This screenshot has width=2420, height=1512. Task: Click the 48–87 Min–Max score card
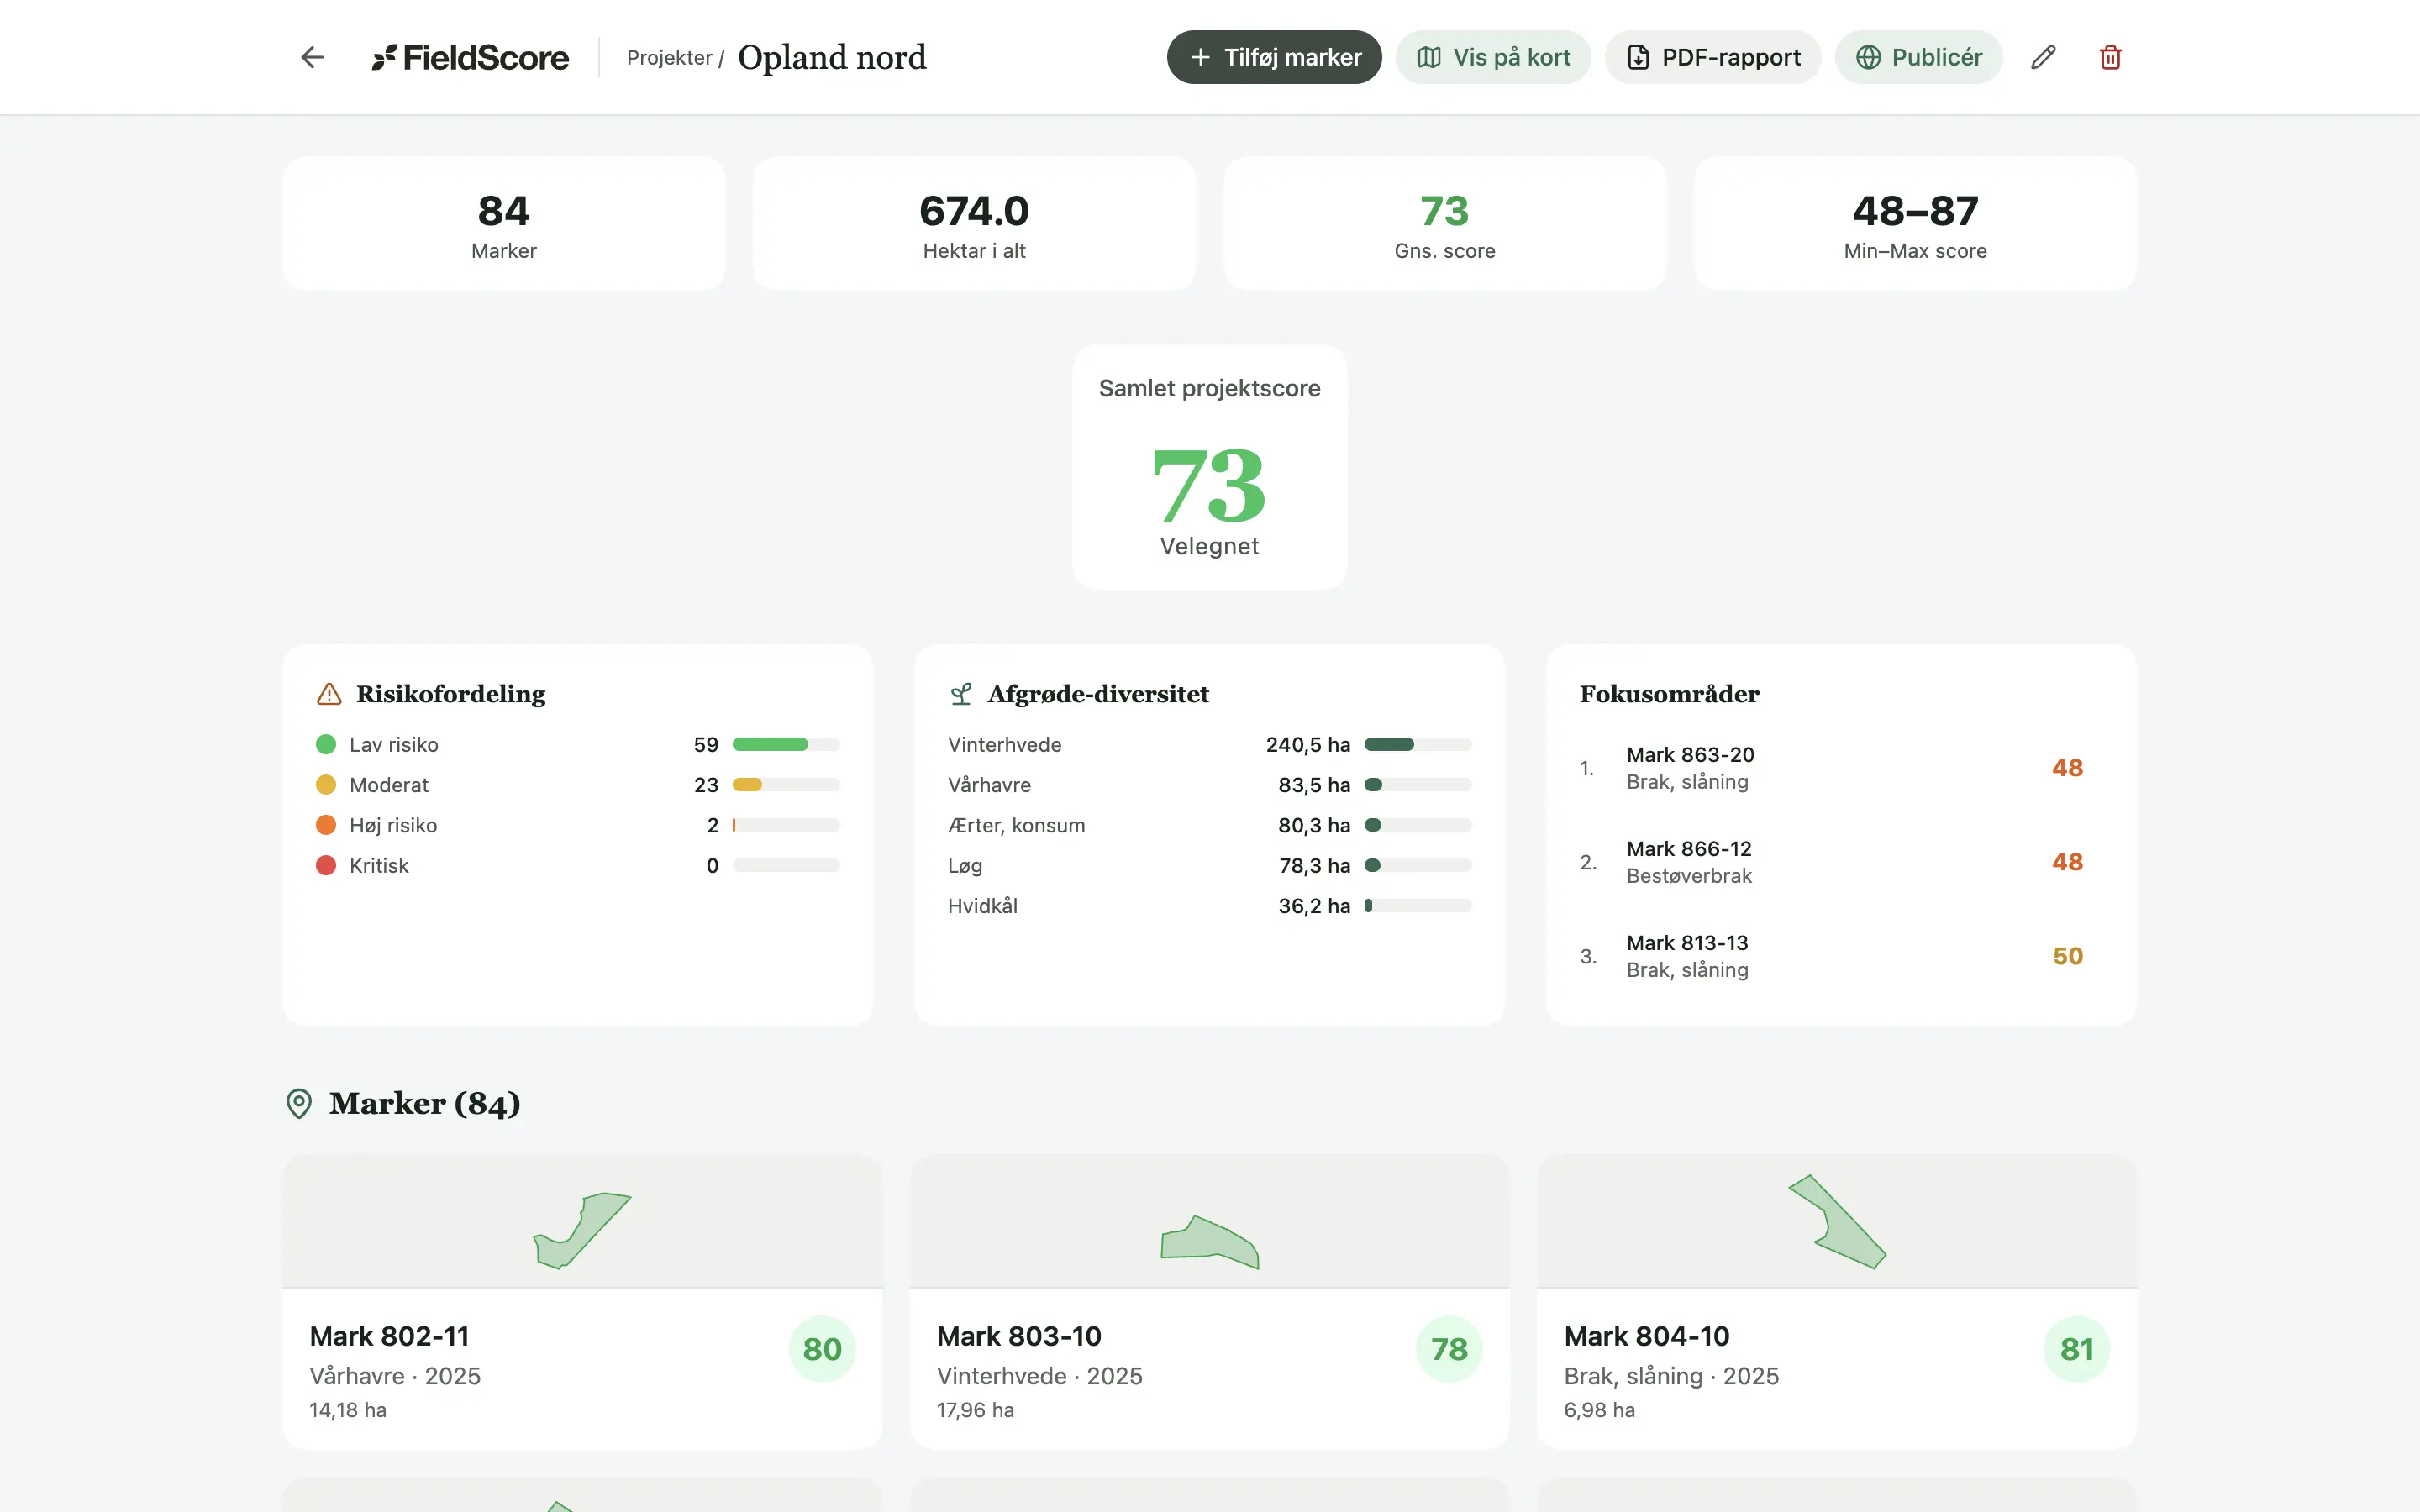(1915, 224)
